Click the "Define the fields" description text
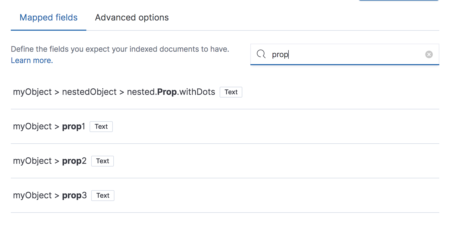 point(120,49)
